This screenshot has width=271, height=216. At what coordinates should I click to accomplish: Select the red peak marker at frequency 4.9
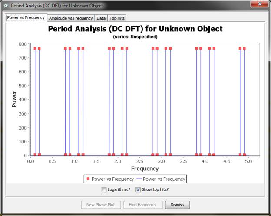click(x=244, y=48)
